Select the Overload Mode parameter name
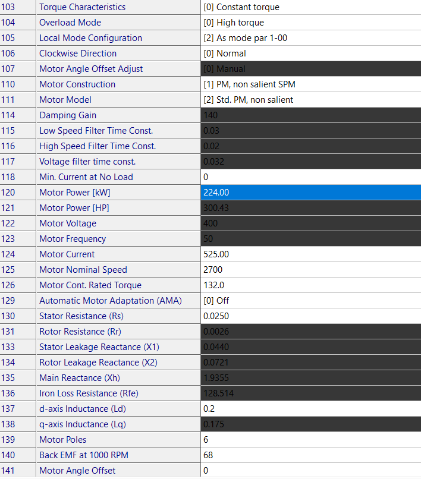Screen dimensions: 421x479 (x=70, y=23)
